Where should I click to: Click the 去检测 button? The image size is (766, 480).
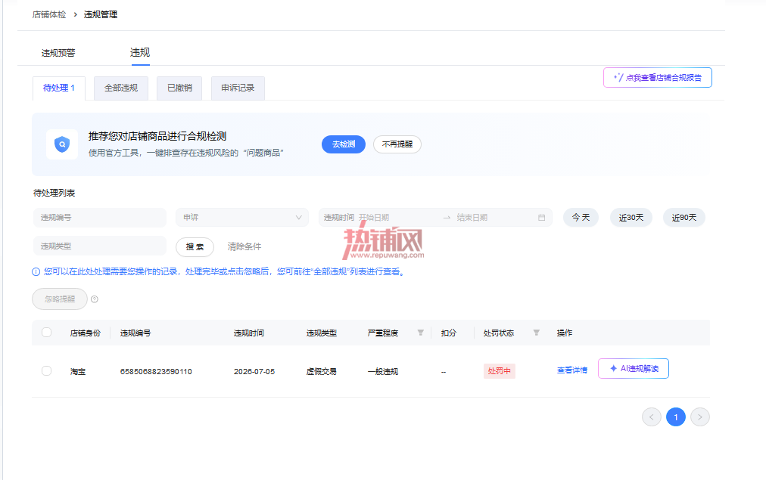coord(344,144)
